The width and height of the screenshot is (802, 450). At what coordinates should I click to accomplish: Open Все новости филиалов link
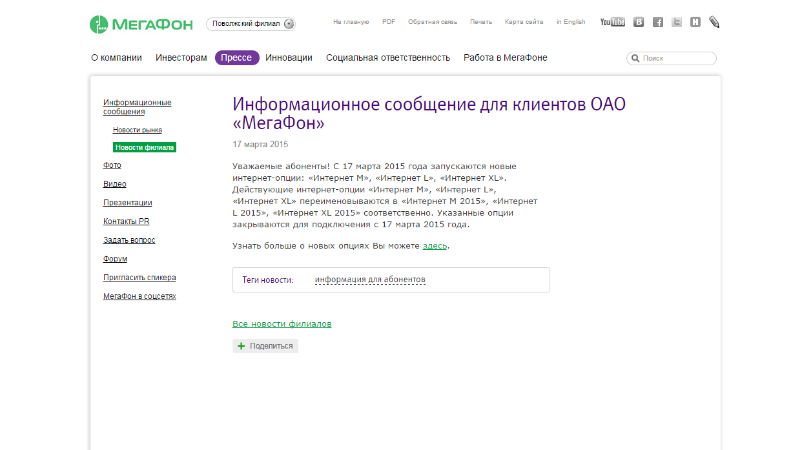282,324
